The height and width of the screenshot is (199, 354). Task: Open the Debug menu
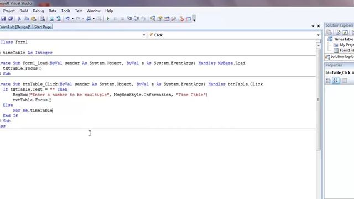(x=38, y=11)
